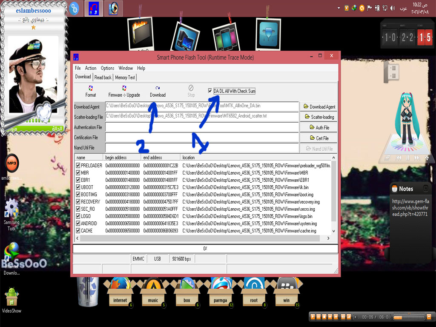436x327 pixels.
Task: Click the partition list down arrow
Action: pos(334,231)
